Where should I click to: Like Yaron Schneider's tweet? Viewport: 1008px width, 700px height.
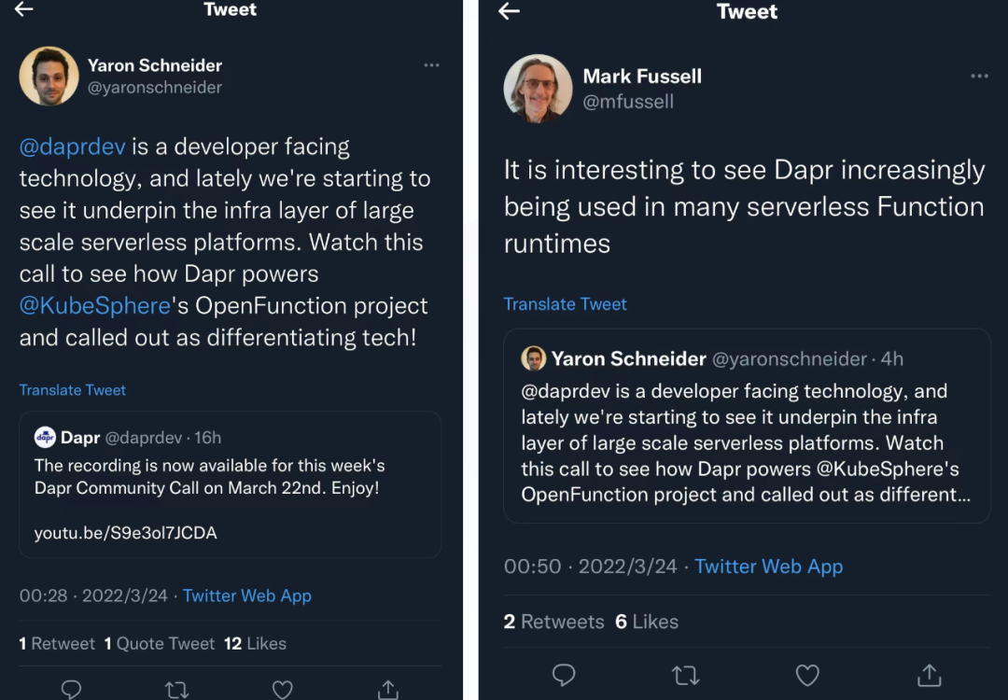[282, 690]
